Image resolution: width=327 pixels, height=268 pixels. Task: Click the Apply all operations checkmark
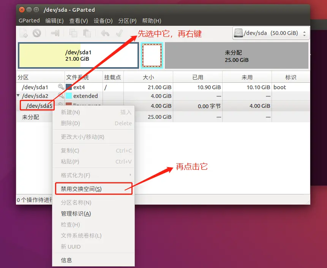pos(119,33)
